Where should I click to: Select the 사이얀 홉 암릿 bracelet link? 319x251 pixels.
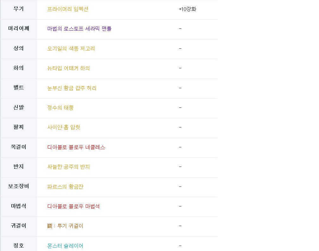(64, 127)
